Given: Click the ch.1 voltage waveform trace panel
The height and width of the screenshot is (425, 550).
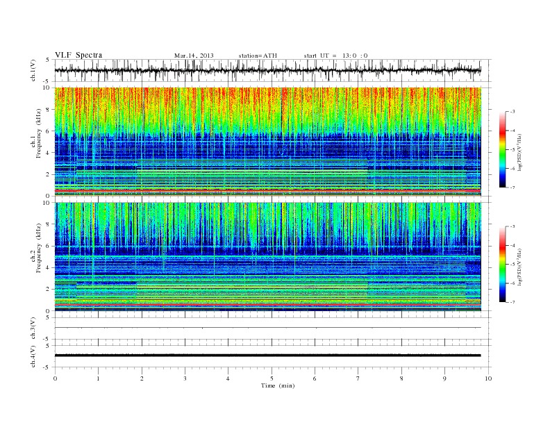Looking at the screenshot, I should click(272, 70).
